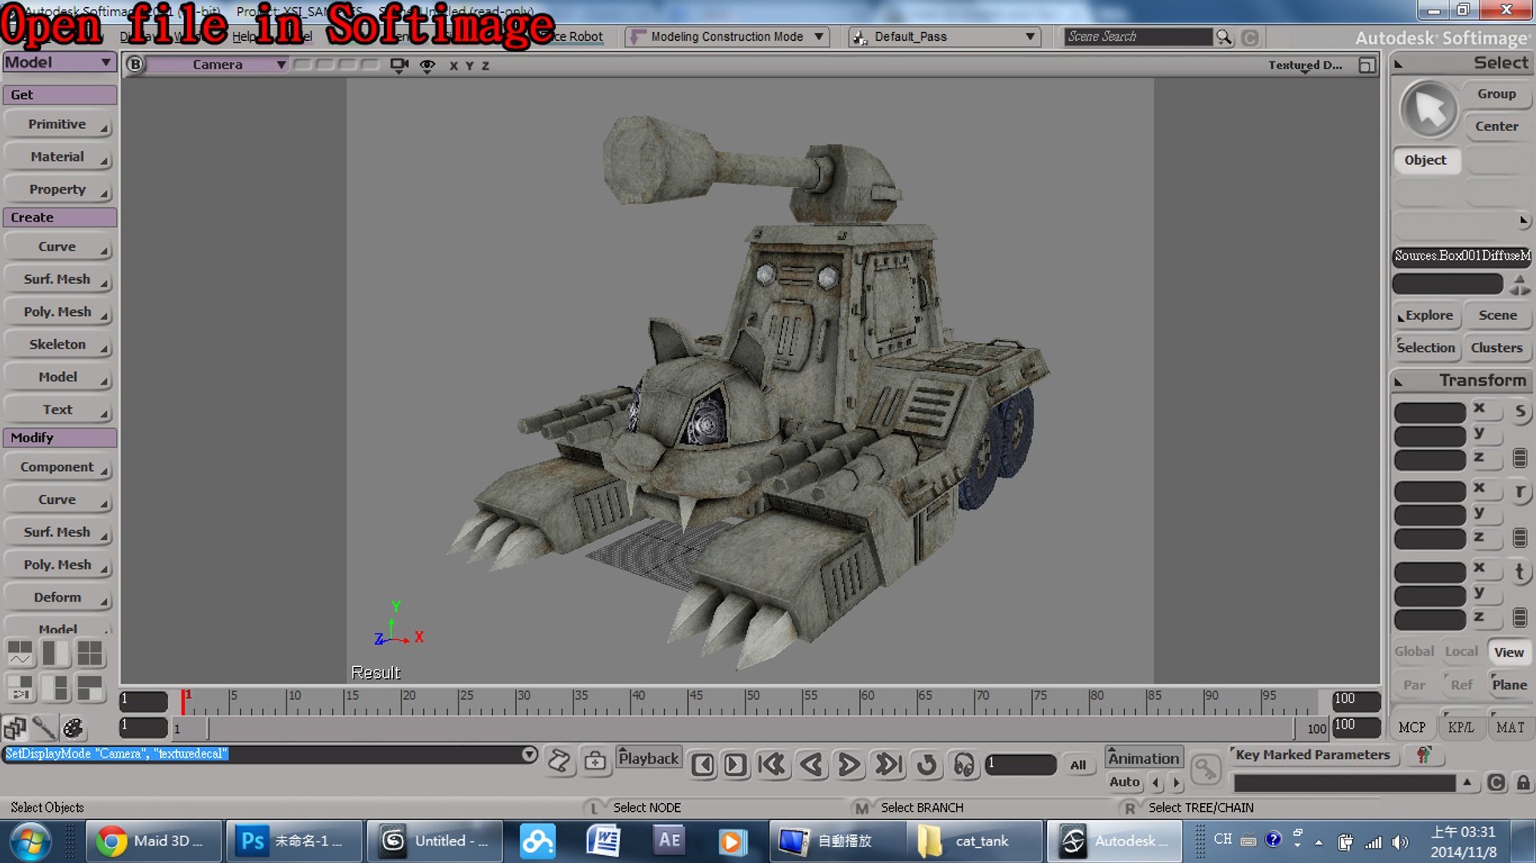Image resolution: width=1536 pixels, height=863 pixels.
Task: Click the viewport letter B button
Action: pos(135,65)
